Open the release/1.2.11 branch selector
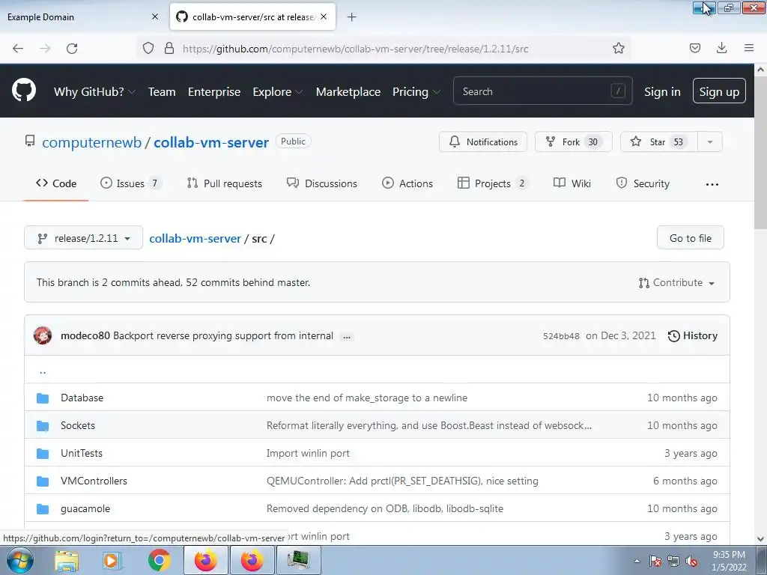Screen dimensions: 767x575 83,237
